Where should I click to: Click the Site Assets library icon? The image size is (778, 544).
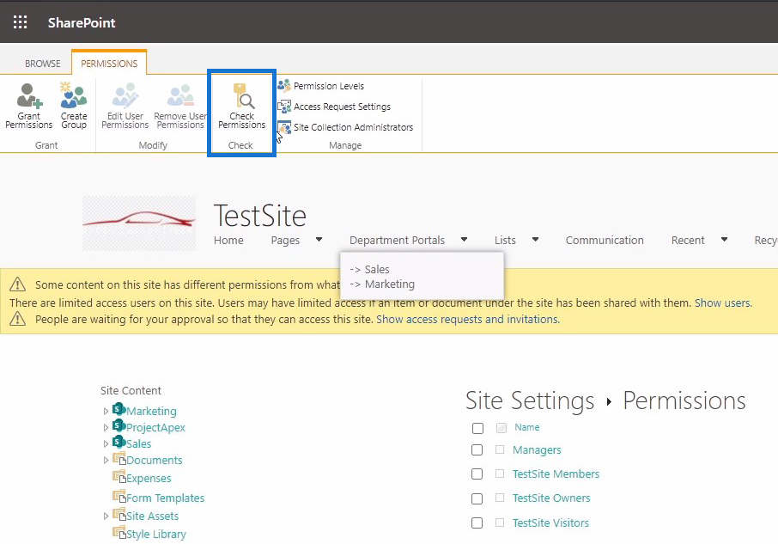pos(119,514)
